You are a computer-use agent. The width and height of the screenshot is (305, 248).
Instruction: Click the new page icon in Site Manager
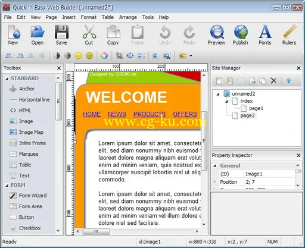pos(219,81)
